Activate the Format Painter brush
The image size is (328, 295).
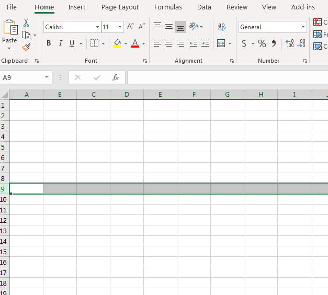26,47
